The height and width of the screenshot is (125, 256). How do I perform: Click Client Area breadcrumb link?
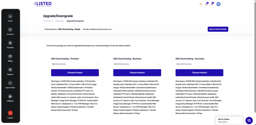(x=59, y=21)
